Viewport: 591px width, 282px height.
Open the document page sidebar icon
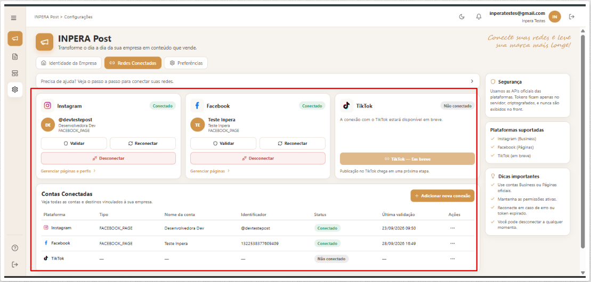click(x=15, y=57)
